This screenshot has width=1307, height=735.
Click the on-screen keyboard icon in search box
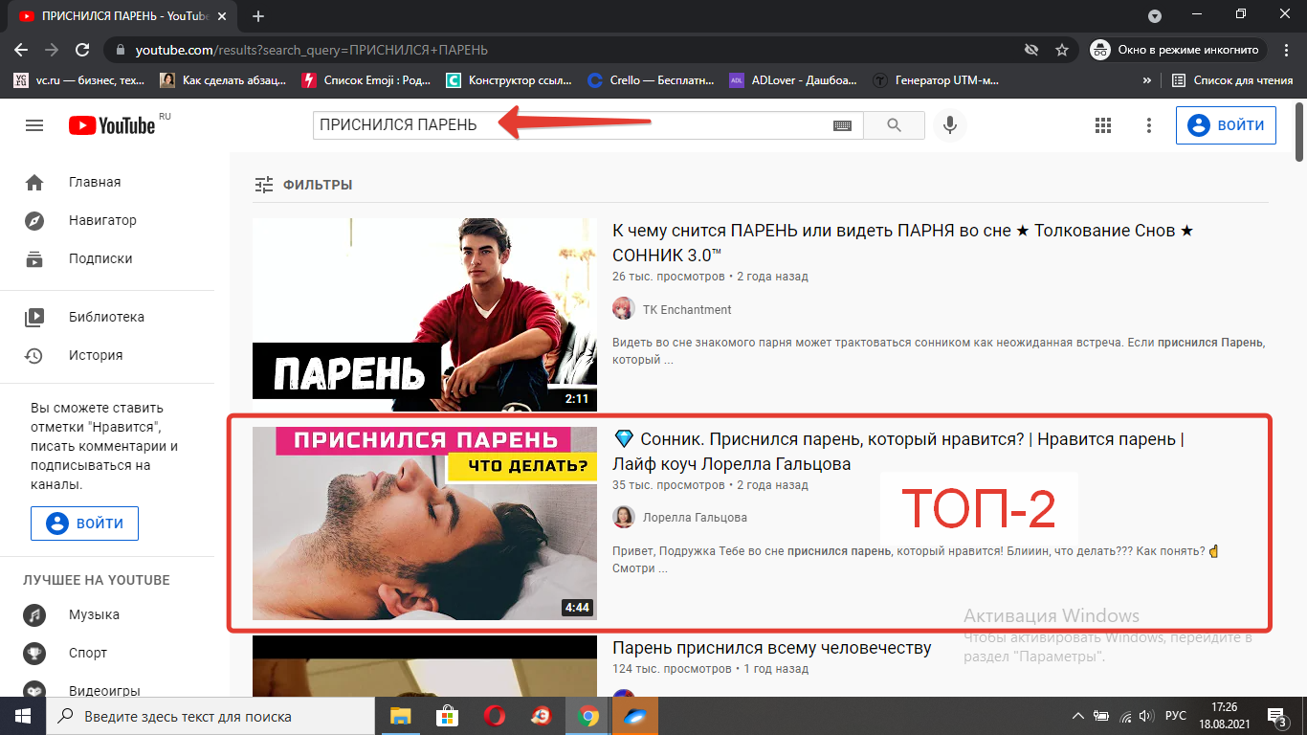[x=842, y=125]
